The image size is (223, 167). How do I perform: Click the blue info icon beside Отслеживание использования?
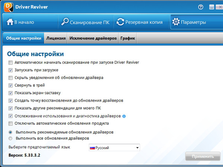(124, 116)
